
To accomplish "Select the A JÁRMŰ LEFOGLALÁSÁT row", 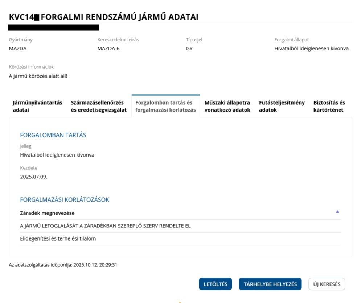I will tap(105, 226).
